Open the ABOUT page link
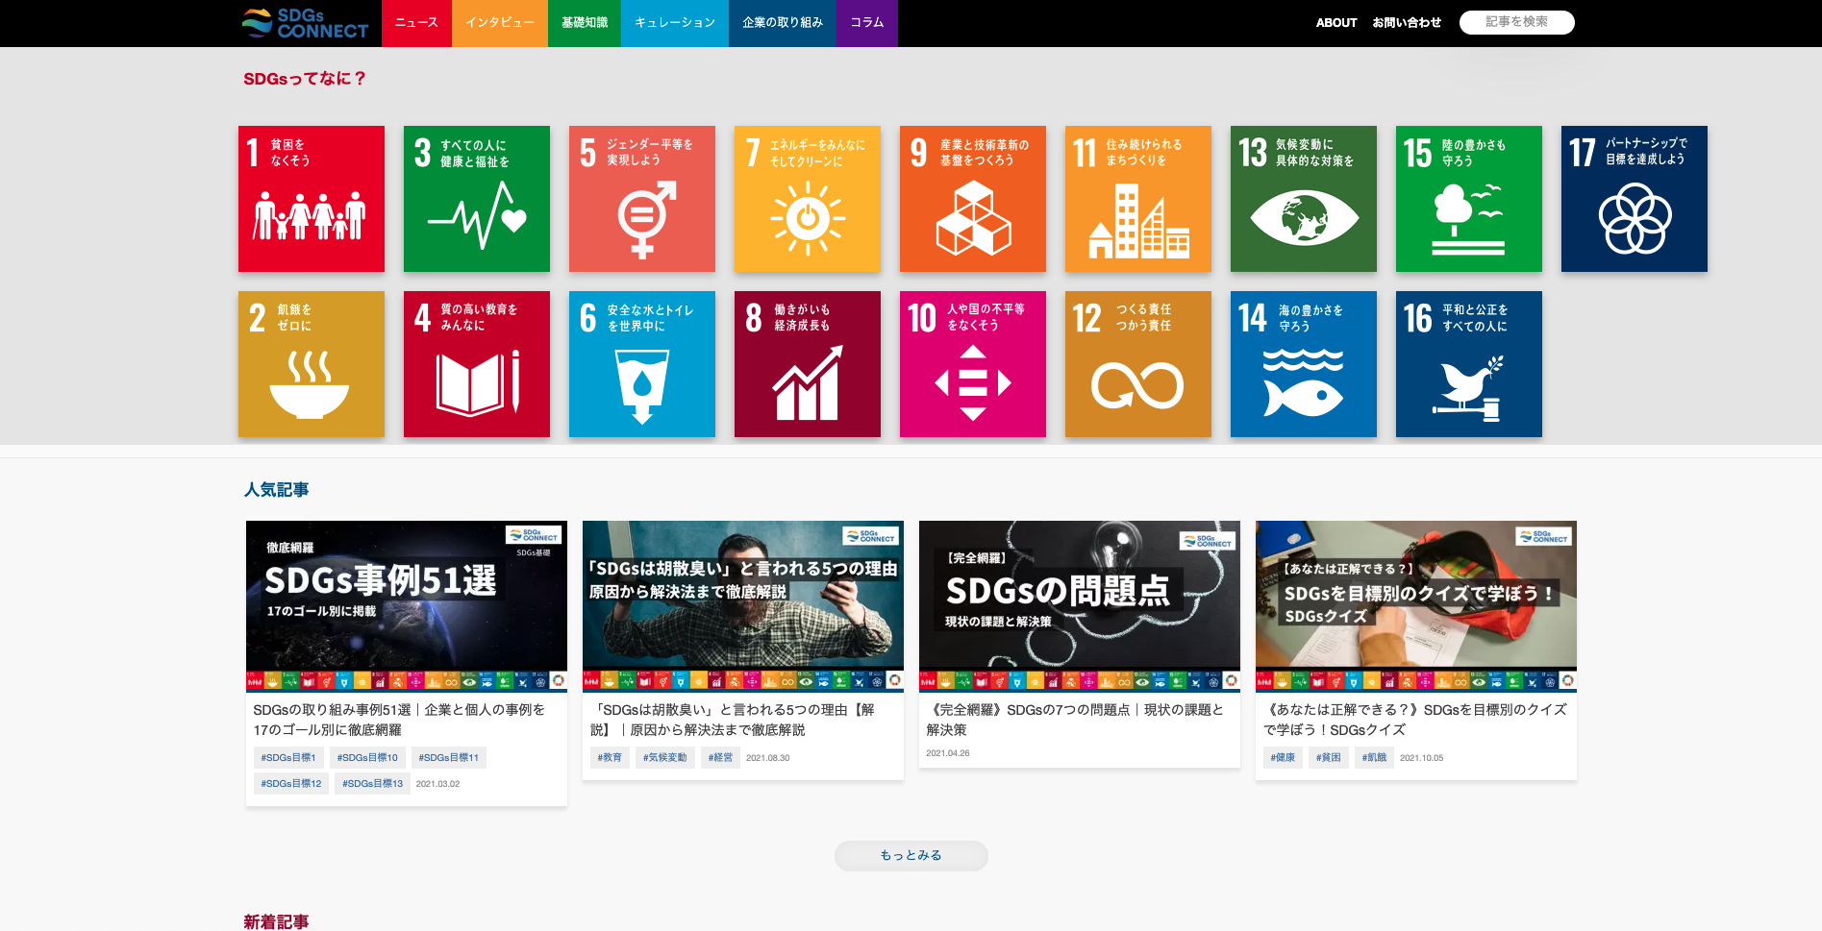The image size is (1822, 931). click(x=1335, y=22)
